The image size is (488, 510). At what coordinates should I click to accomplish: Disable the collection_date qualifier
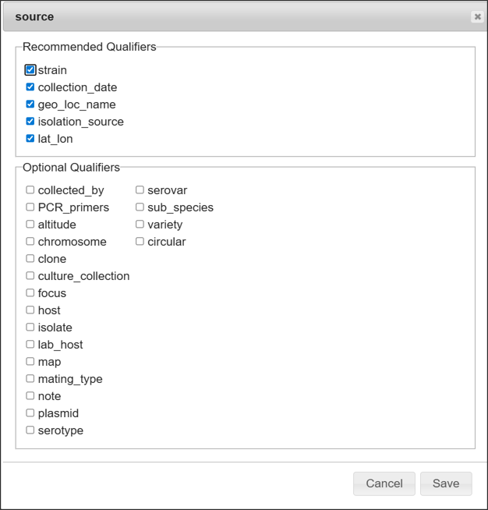pos(30,87)
